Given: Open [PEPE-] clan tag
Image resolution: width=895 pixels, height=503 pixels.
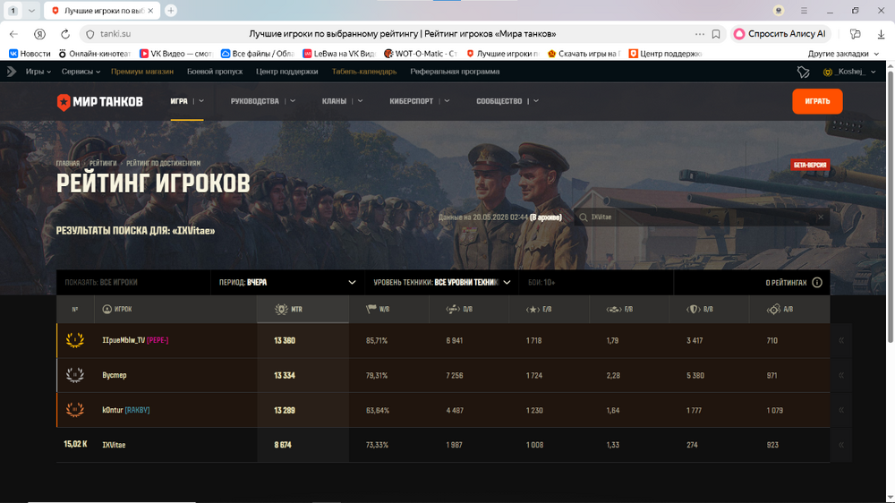Looking at the screenshot, I should [x=158, y=340].
